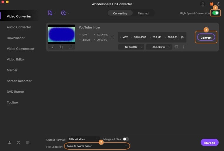Click the Start All button
224x151 pixels.
pyautogui.click(x=210, y=143)
